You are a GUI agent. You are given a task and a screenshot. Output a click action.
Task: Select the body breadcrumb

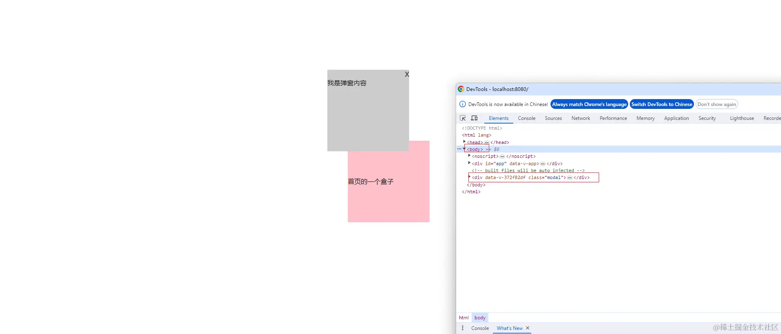click(480, 318)
